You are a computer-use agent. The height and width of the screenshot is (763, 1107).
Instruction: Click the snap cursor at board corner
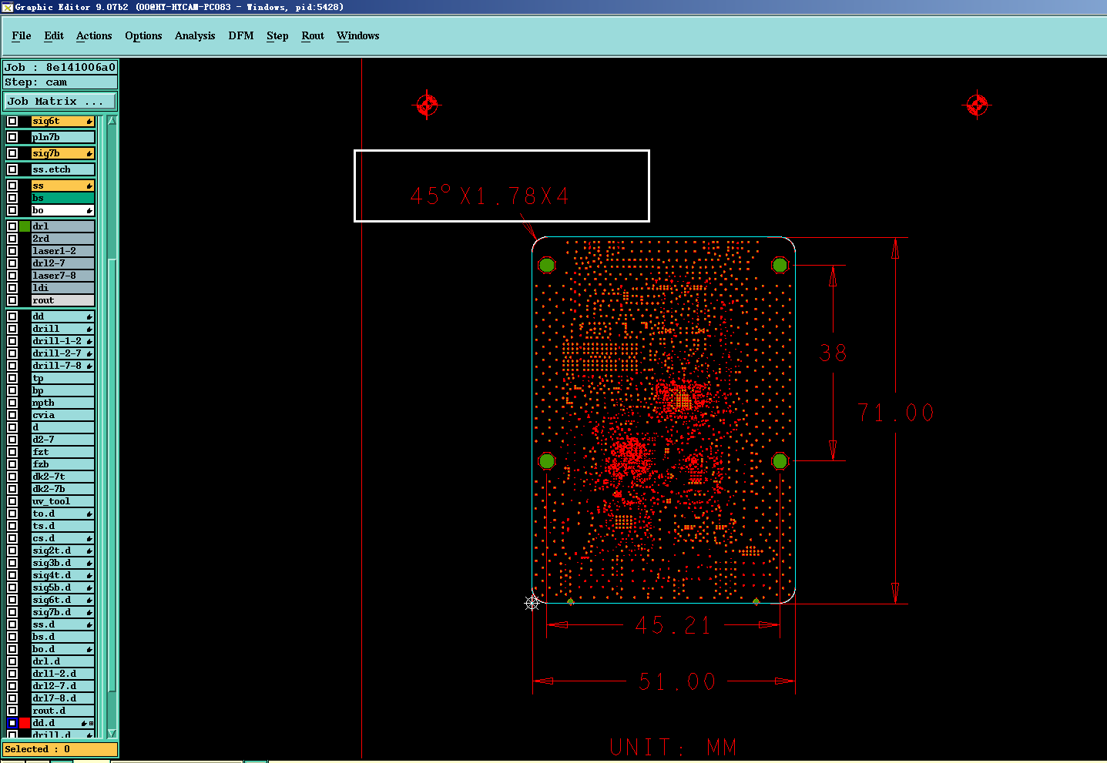[x=532, y=603]
